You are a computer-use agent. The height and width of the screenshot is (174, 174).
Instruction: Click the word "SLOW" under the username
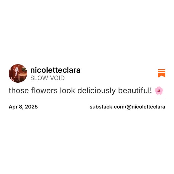click(39, 78)
